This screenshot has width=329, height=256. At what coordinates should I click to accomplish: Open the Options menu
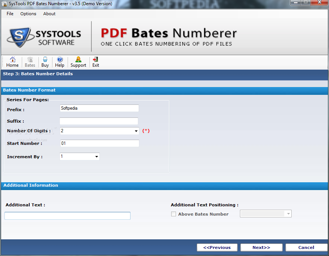pos(28,14)
